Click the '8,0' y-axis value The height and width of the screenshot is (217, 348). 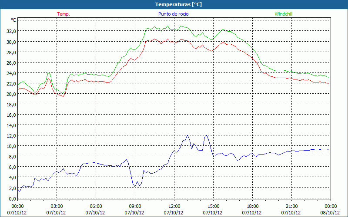click(13, 157)
